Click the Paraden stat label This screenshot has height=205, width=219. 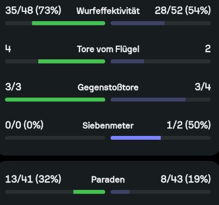[108, 180]
